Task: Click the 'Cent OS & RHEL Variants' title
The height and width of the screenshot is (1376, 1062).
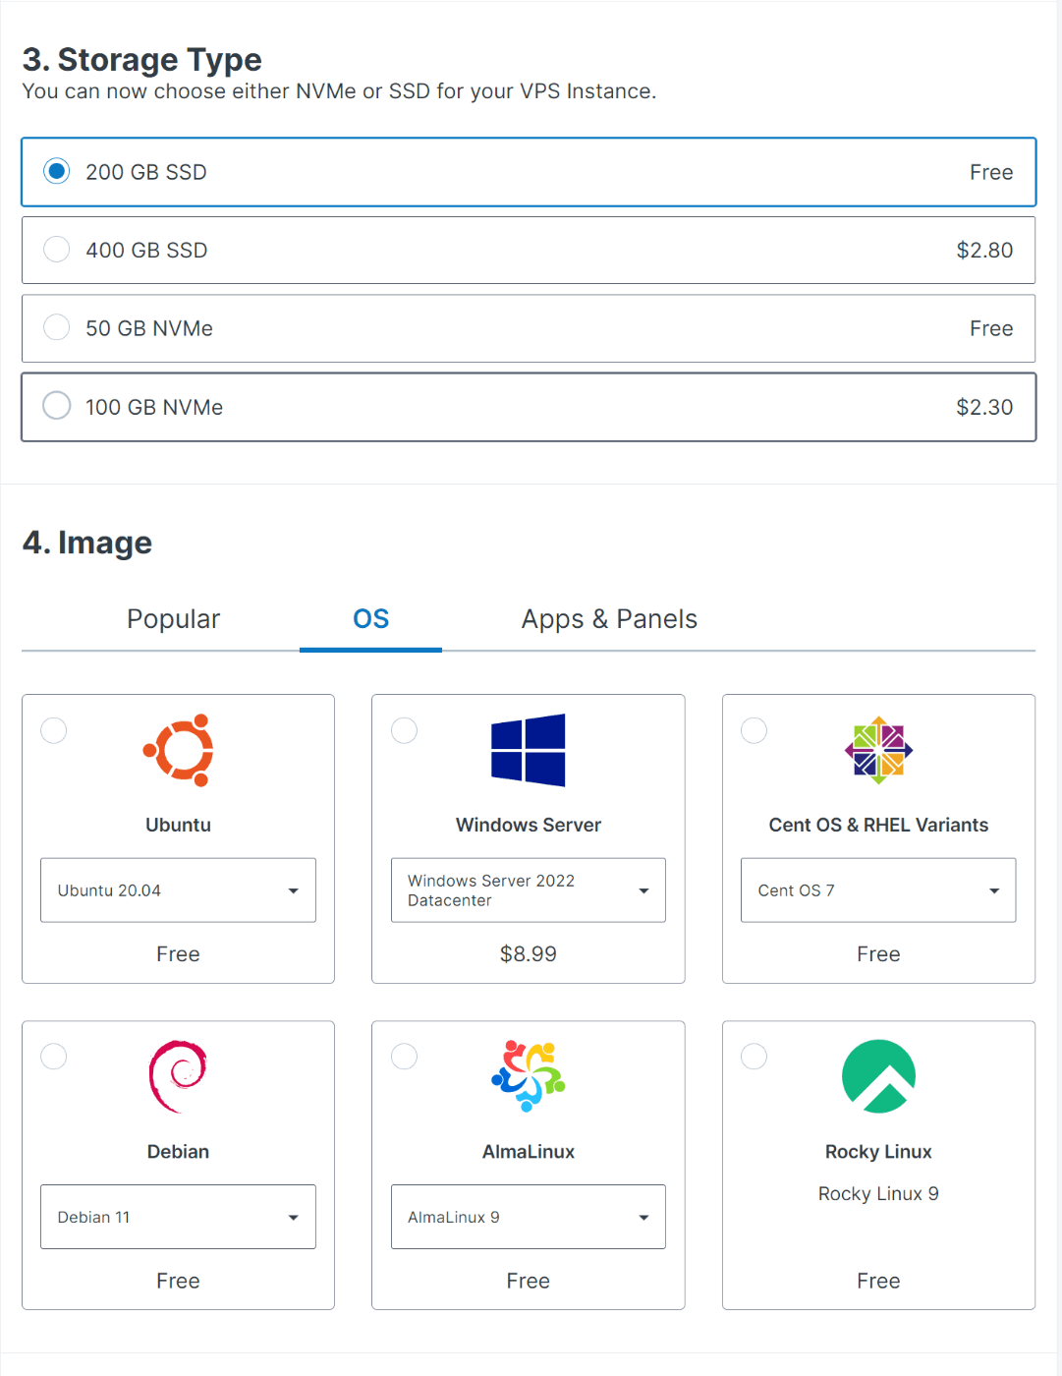Action: (x=878, y=826)
